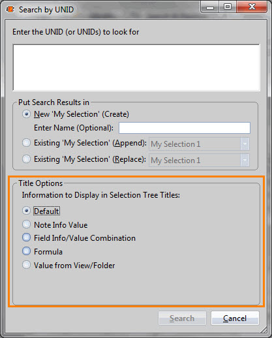
Task: Click the app icon in the title bar
Action: pyautogui.click(x=10, y=10)
